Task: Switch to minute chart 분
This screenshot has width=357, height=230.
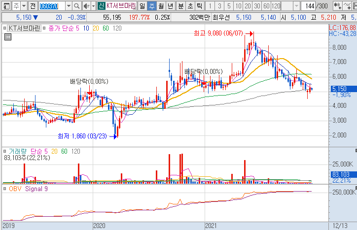Action: [181, 6]
